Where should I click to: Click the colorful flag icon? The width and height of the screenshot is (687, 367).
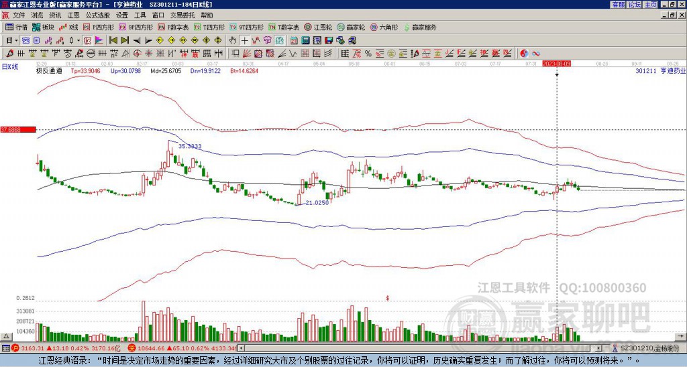(x=99, y=40)
